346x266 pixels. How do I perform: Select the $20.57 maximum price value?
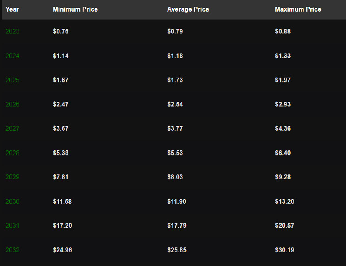point(284,226)
